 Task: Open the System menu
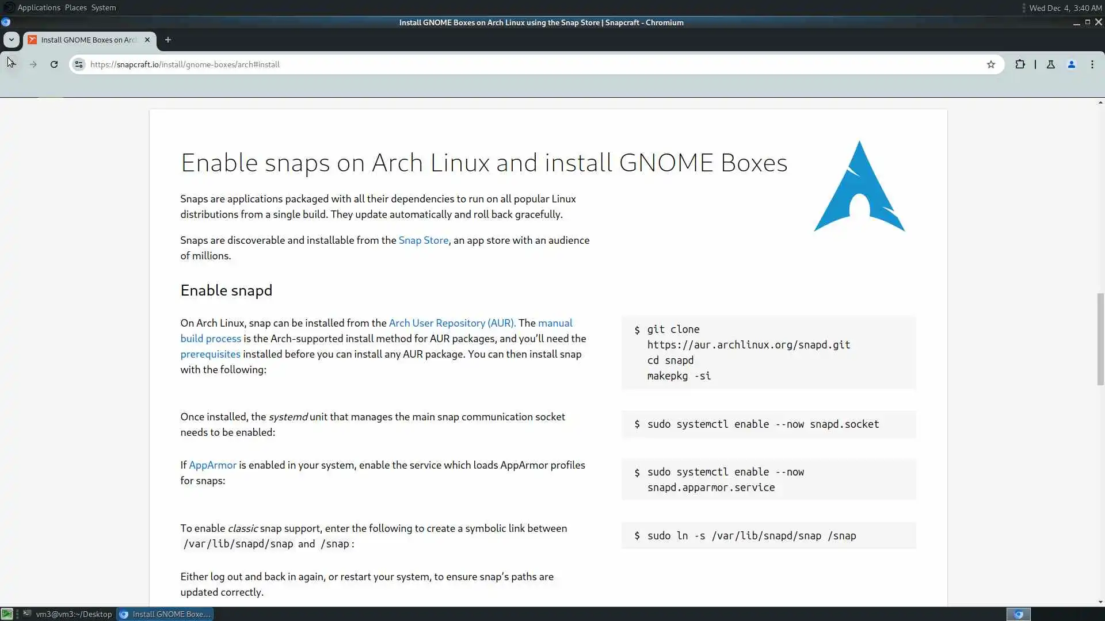click(x=103, y=7)
